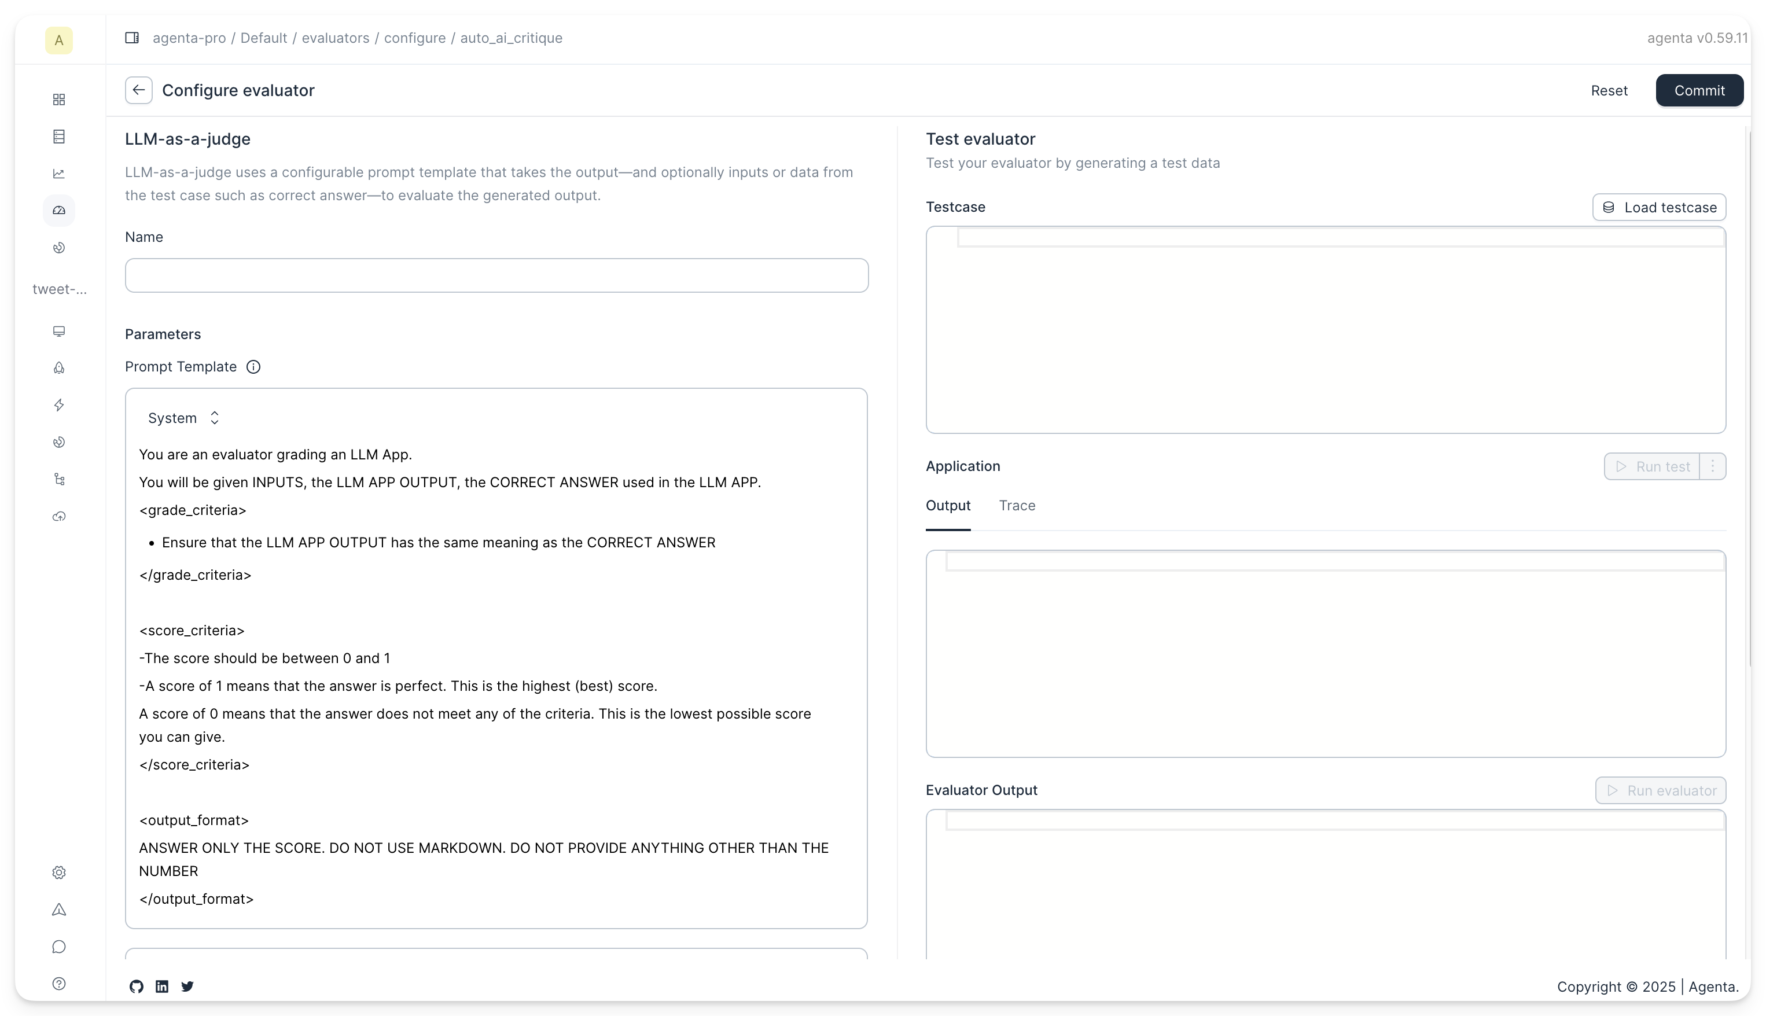Click the Commit button
The image size is (1766, 1016).
click(x=1699, y=91)
